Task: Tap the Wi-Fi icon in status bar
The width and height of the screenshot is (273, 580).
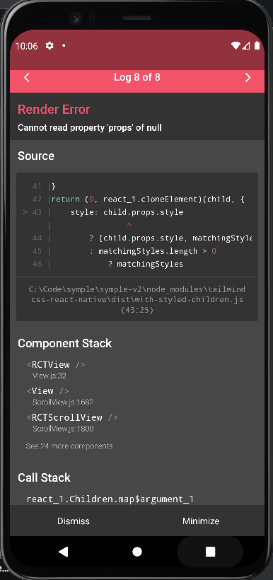Action: (236, 45)
